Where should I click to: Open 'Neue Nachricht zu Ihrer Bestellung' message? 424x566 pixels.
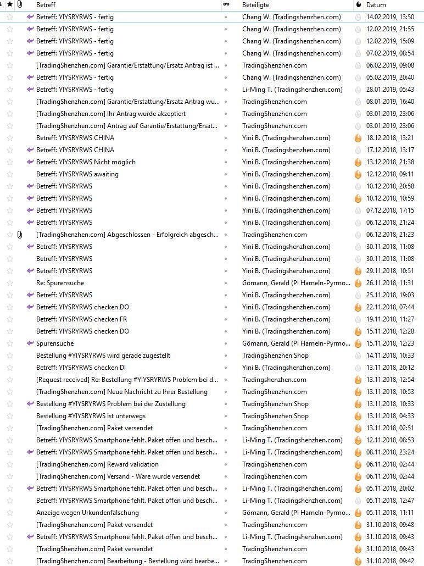(121, 392)
